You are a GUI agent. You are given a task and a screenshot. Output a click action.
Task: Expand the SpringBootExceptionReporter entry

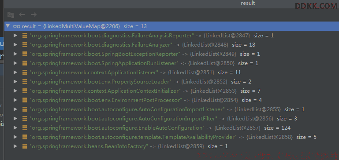(x=15, y=54)
